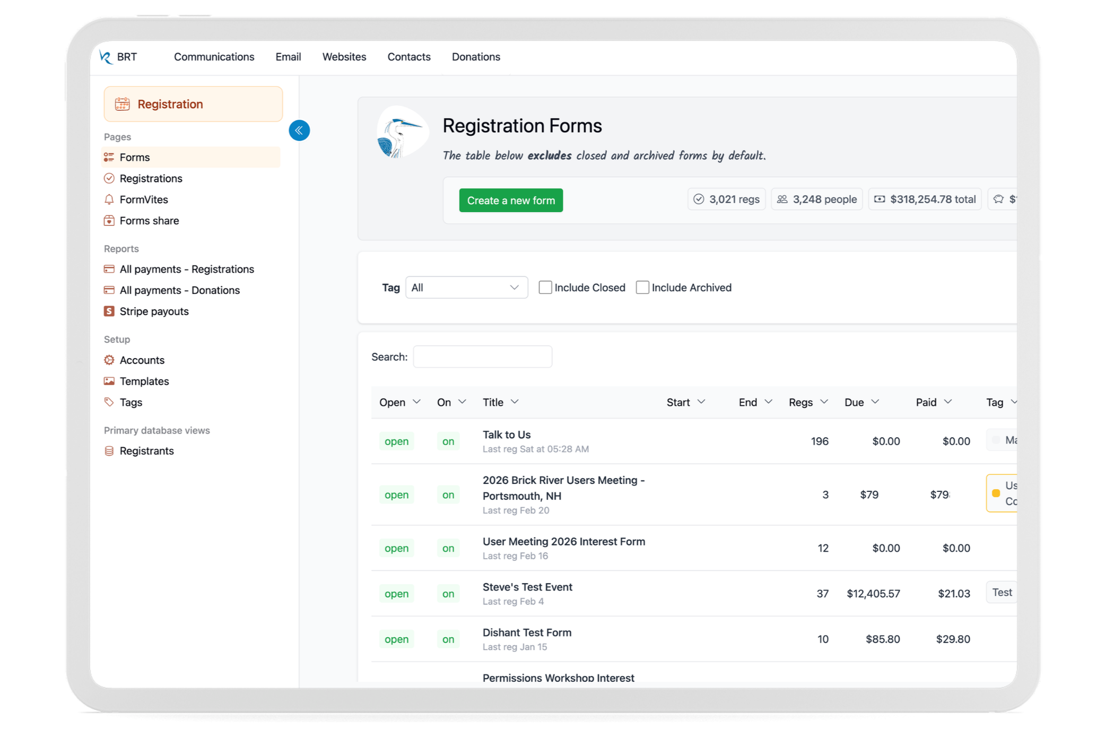Click the Create a new form button
Viewport: 1105px width, 737px height.
pyautogui.click(x=510, y=201)
